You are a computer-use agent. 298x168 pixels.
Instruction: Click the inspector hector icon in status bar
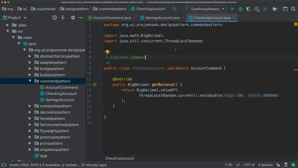click(286, 165)
